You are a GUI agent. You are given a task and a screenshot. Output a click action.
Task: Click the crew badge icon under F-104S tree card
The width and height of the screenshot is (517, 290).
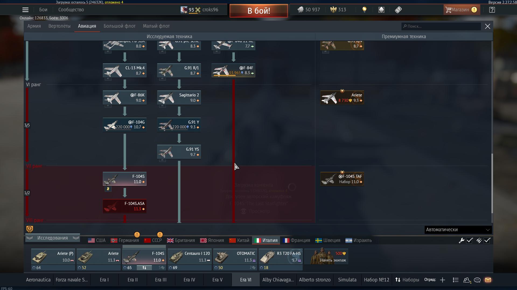(x=108, y=189)
